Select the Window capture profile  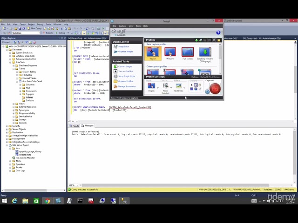(x=170, y=53)
